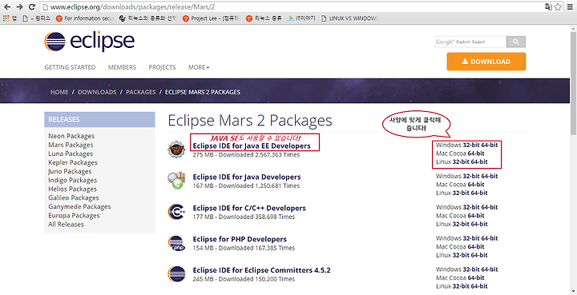Screen dimensions: 577x295
Task: Download PHP Developers Windows 64-bit
Action: [x=490, y=238]
